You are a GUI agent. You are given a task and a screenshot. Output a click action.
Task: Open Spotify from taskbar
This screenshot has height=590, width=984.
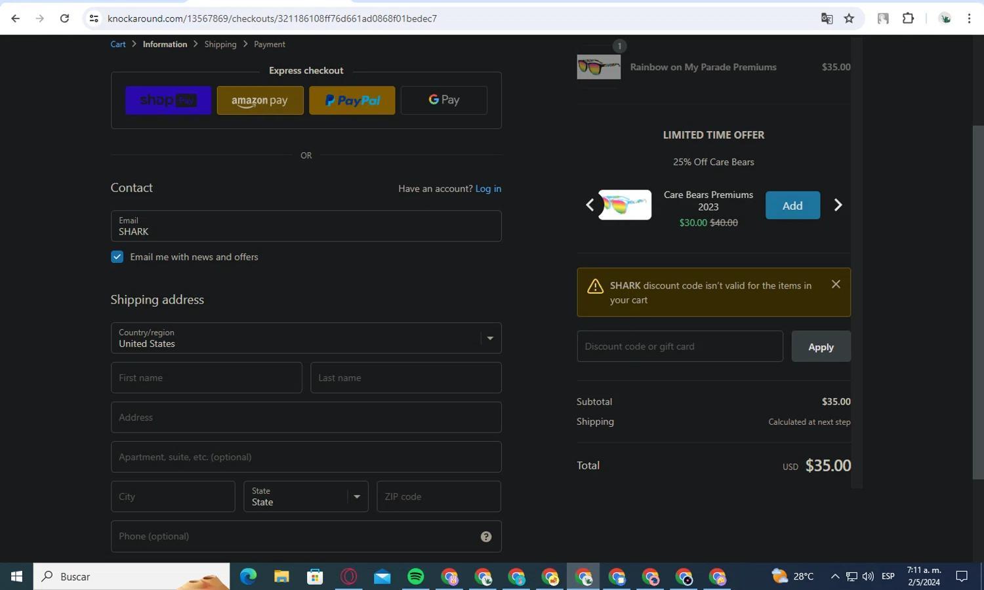click(x=416, y=576)
